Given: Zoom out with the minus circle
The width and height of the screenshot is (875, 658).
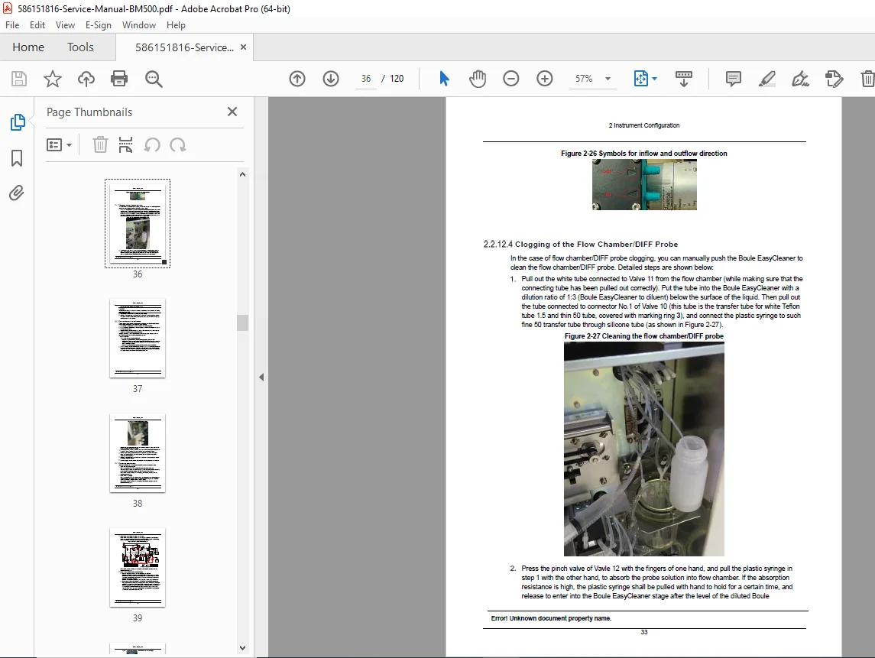Looking at the screenshot, I should [511, 79].
